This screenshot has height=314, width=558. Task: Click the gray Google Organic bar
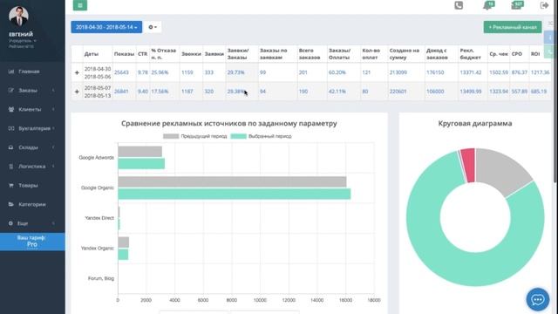tap(232, 181)
